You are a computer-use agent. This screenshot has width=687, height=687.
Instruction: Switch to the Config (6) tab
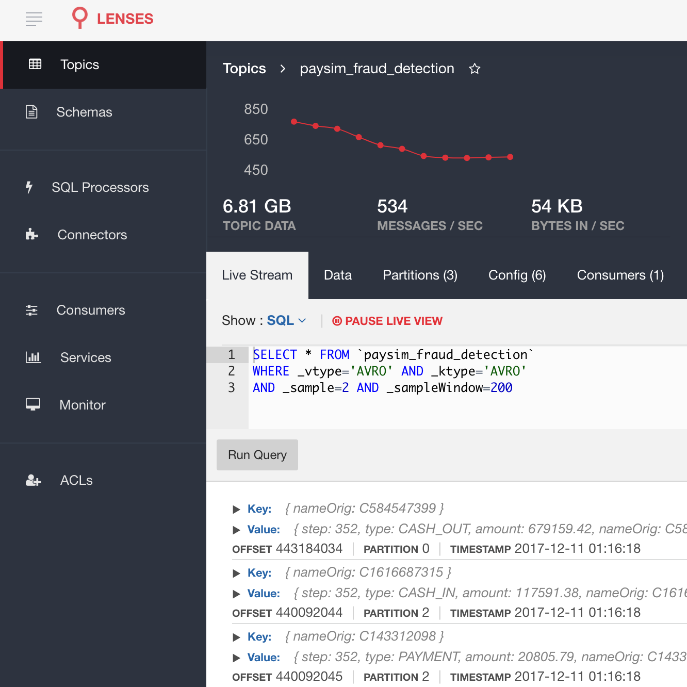(517, 275)
